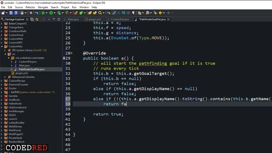Image resolution: width=272 pixels, height=153 pixels.
Task: Open the dropdown beside Search magnifier icon
Action: coord(104,13)
